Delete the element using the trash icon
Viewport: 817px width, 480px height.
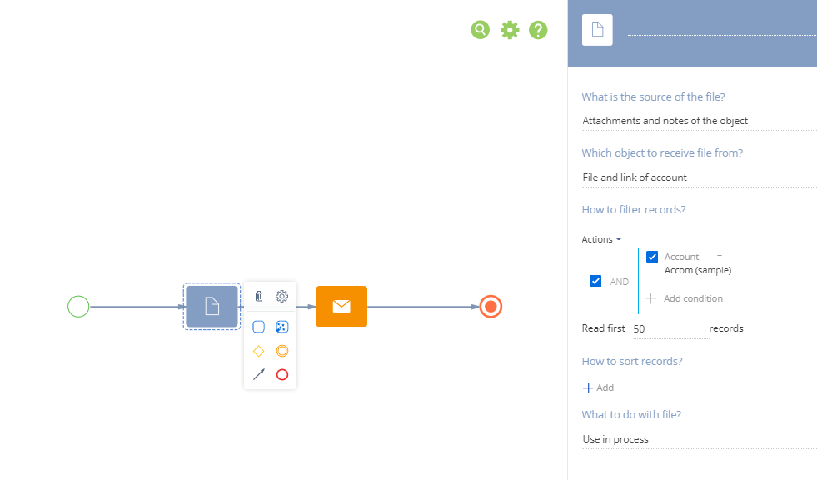tap(259, 296)
